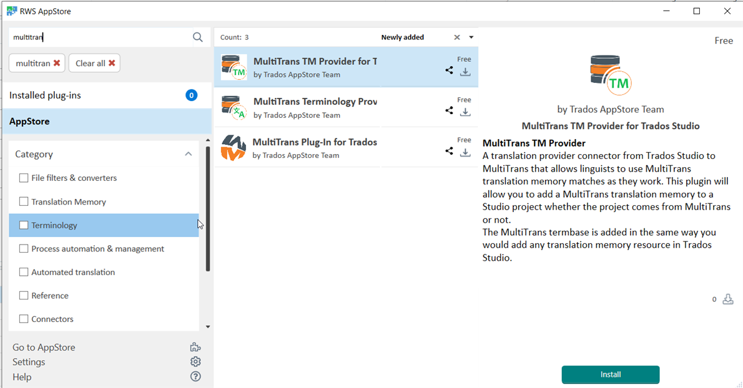Install the MultiTrans TM Provider plugin
The image size is (743, 388).
[610, 374]
